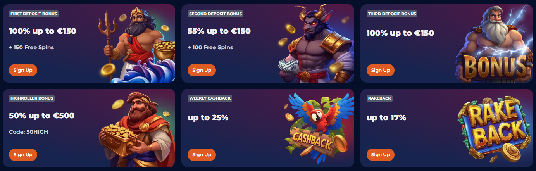Select the WEEKLY CASHBACK label tag
536x171 pixels.
[x=210, y=98]
